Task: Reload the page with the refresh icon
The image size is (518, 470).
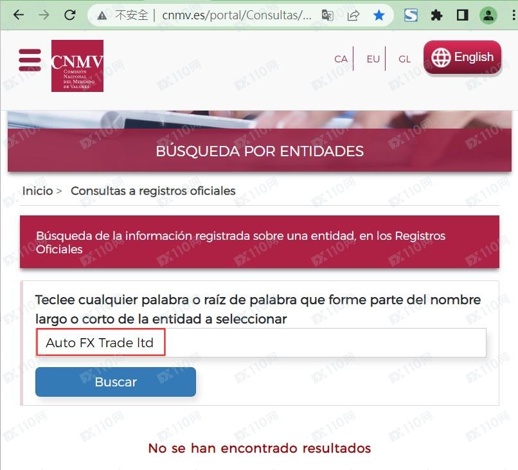Action: click(69, 15)
